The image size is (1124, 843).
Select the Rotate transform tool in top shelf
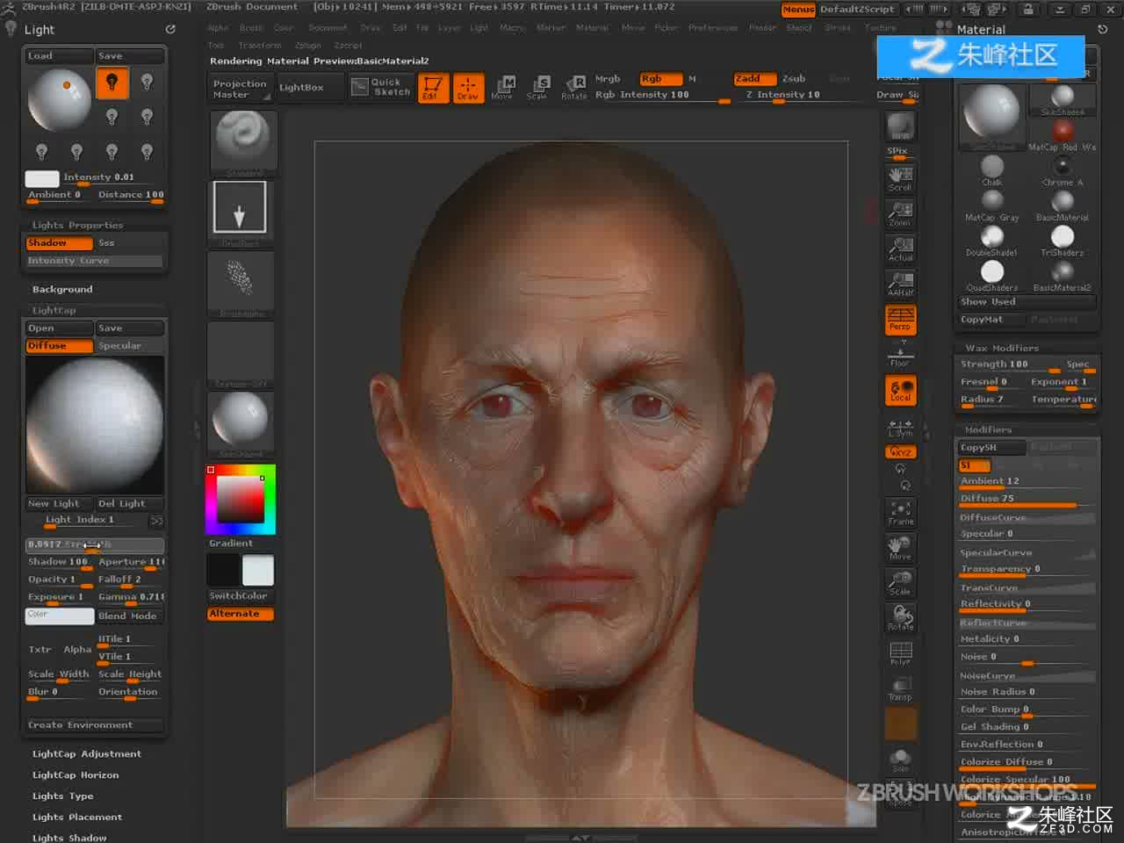pyautogui.click(x=573, y=88)
